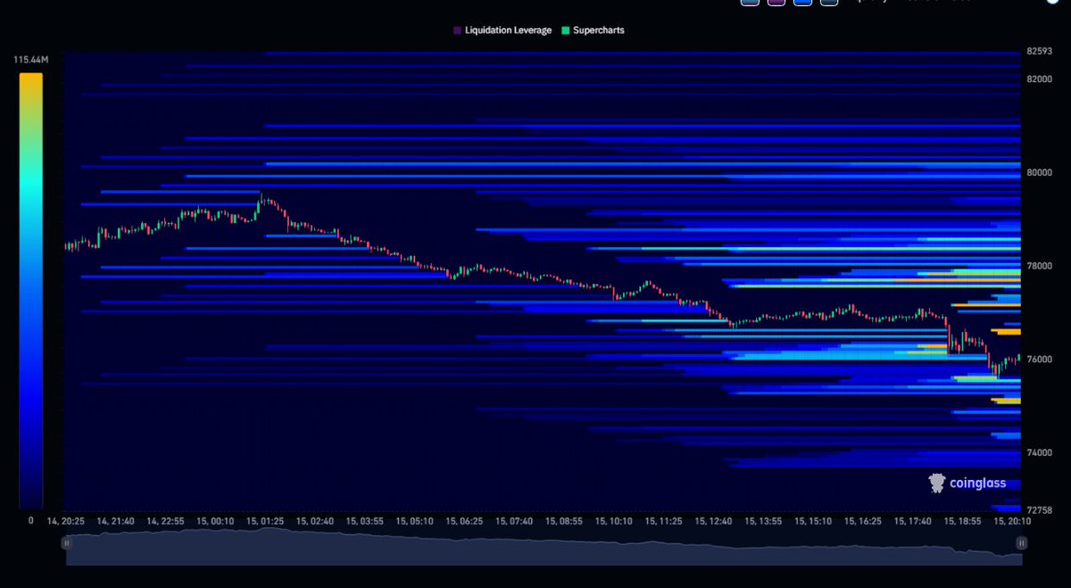Click the '15, 11:25' time axis label

click(x=665, y=520)
